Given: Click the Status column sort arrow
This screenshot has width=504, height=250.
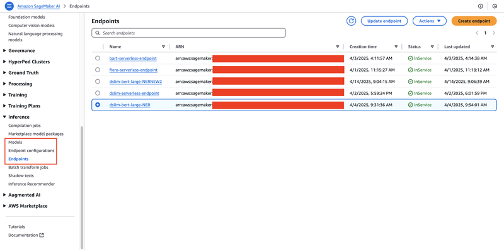Looking at the screenshot, I should (432, 46).
